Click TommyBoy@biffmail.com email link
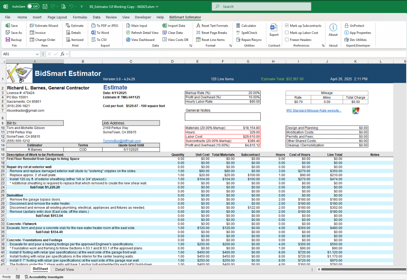 click(x=122, y=141)
